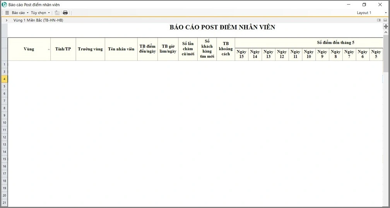Select row number 4 header
This screenshot has width=390, height=208.
click(4, 79)
